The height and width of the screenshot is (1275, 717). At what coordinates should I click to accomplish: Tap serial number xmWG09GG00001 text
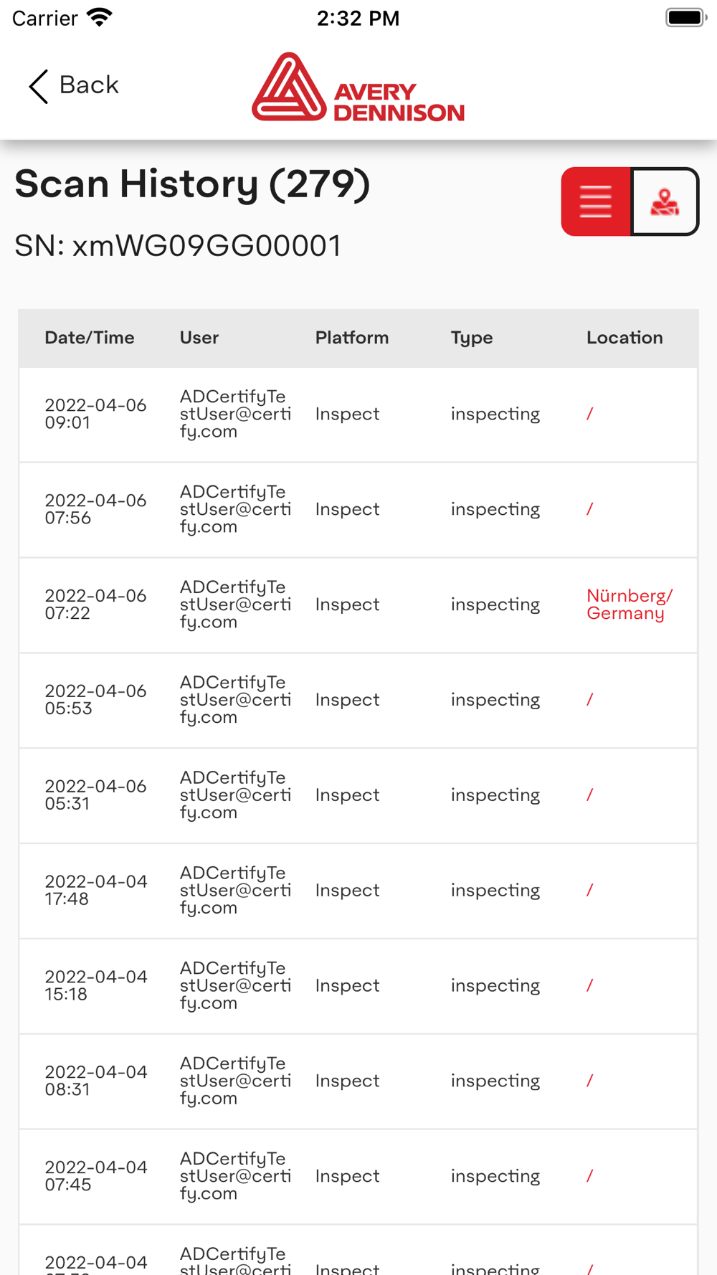[x=178, y=246]
